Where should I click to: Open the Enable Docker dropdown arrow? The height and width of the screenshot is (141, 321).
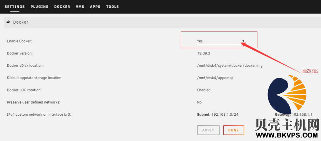pos(243,41)
